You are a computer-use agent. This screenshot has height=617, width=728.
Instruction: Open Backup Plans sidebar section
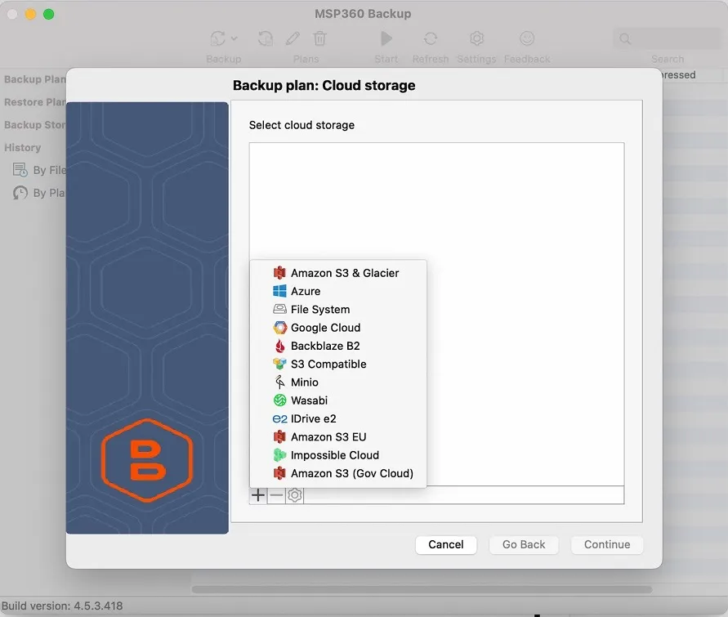click(x=35, y=79)
